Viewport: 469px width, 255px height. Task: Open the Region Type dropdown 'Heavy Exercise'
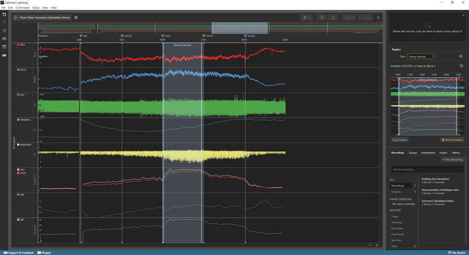(x=421, y=56)
